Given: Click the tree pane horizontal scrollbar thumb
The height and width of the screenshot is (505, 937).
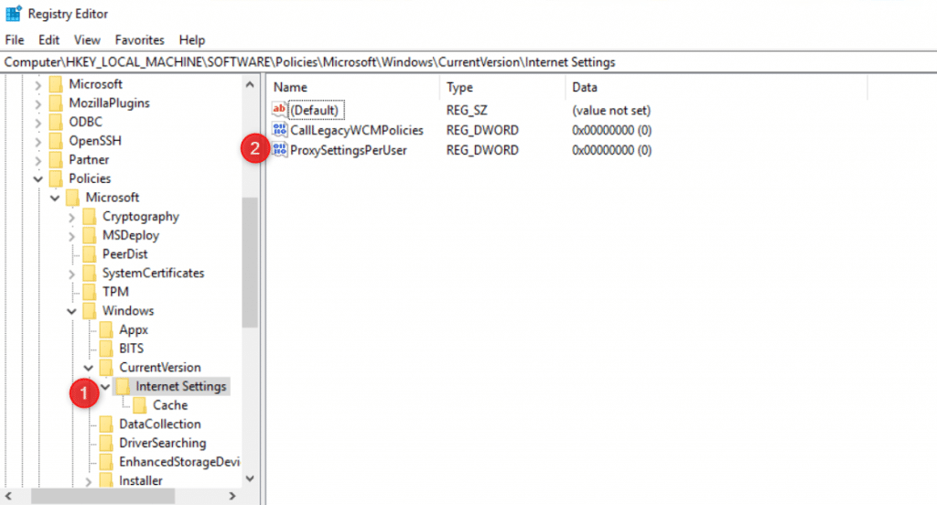Looking at the screenshot, I should tap(102, 496).
